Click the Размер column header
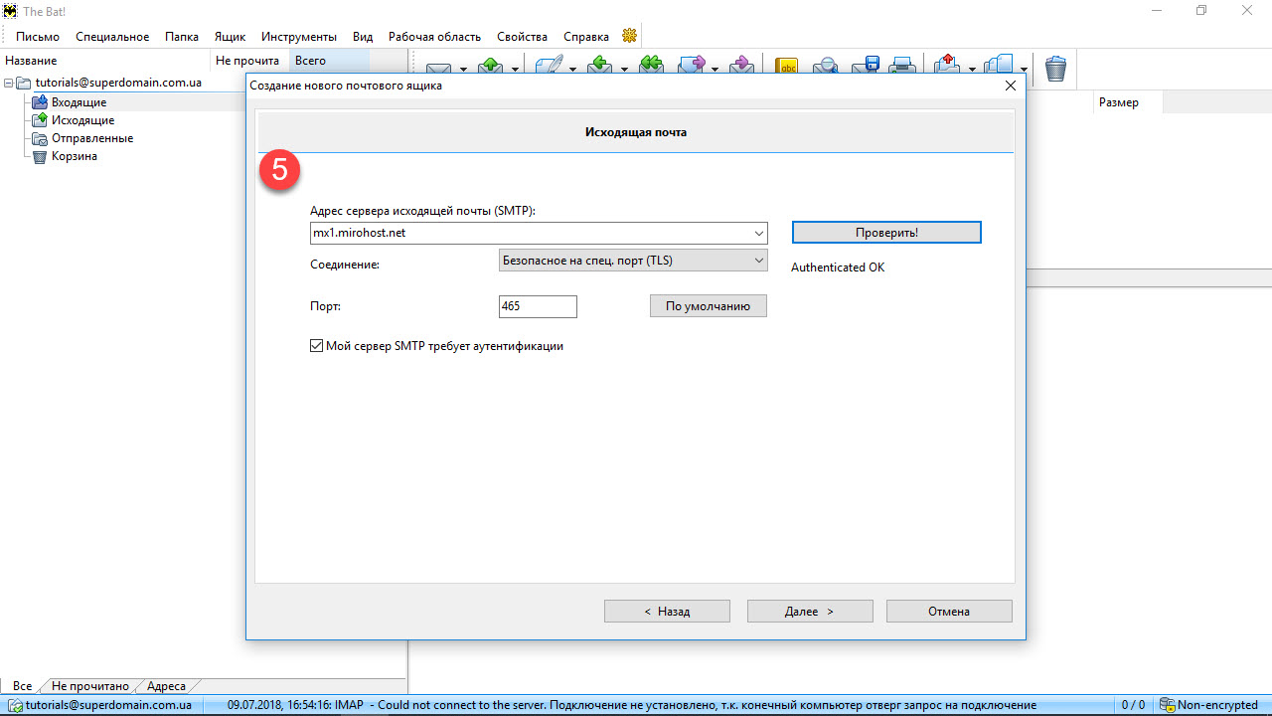1272x716 pixels. (1127, 102)
